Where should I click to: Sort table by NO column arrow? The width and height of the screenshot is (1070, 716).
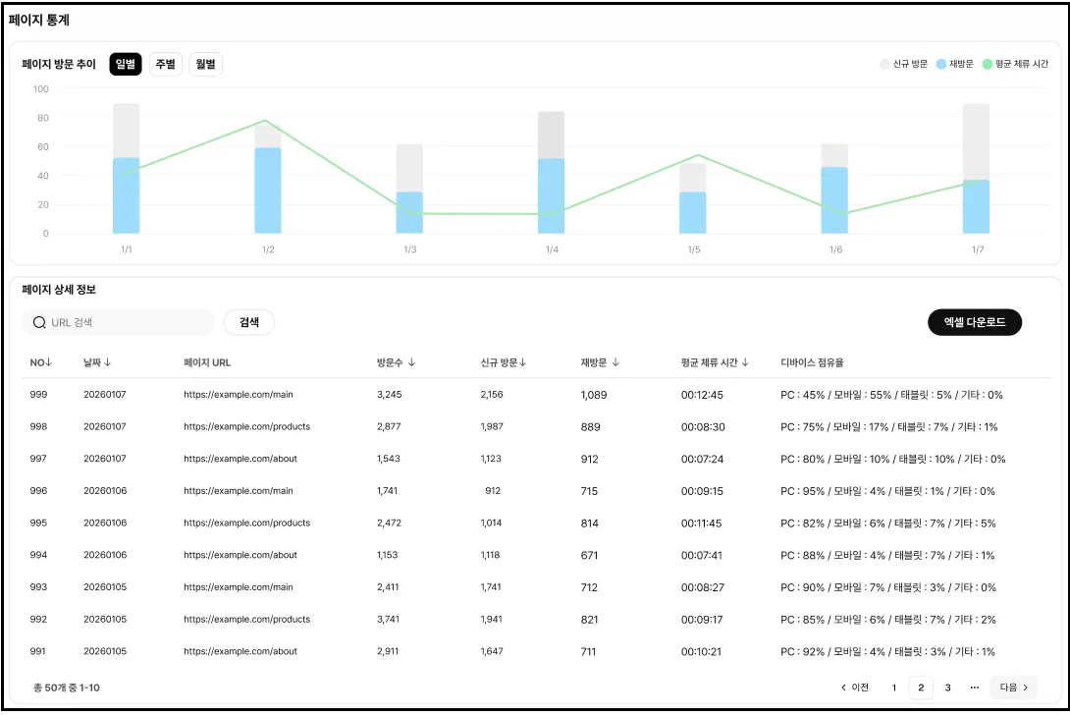(49, 362)
